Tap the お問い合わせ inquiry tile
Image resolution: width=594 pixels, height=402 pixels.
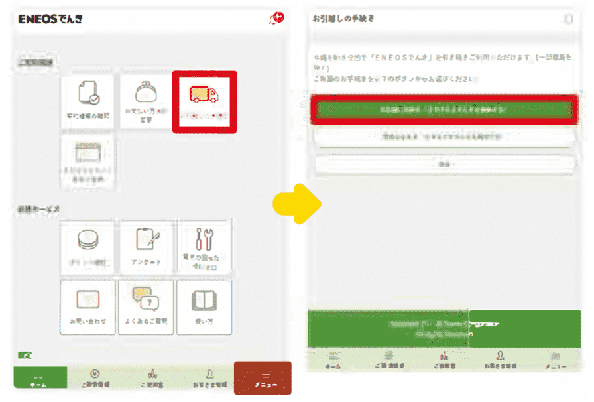tap(88, 306)
